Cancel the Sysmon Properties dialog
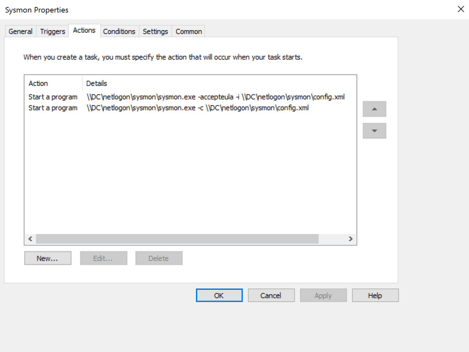This screenshot has width=469, height=352. tap(271, 296)
